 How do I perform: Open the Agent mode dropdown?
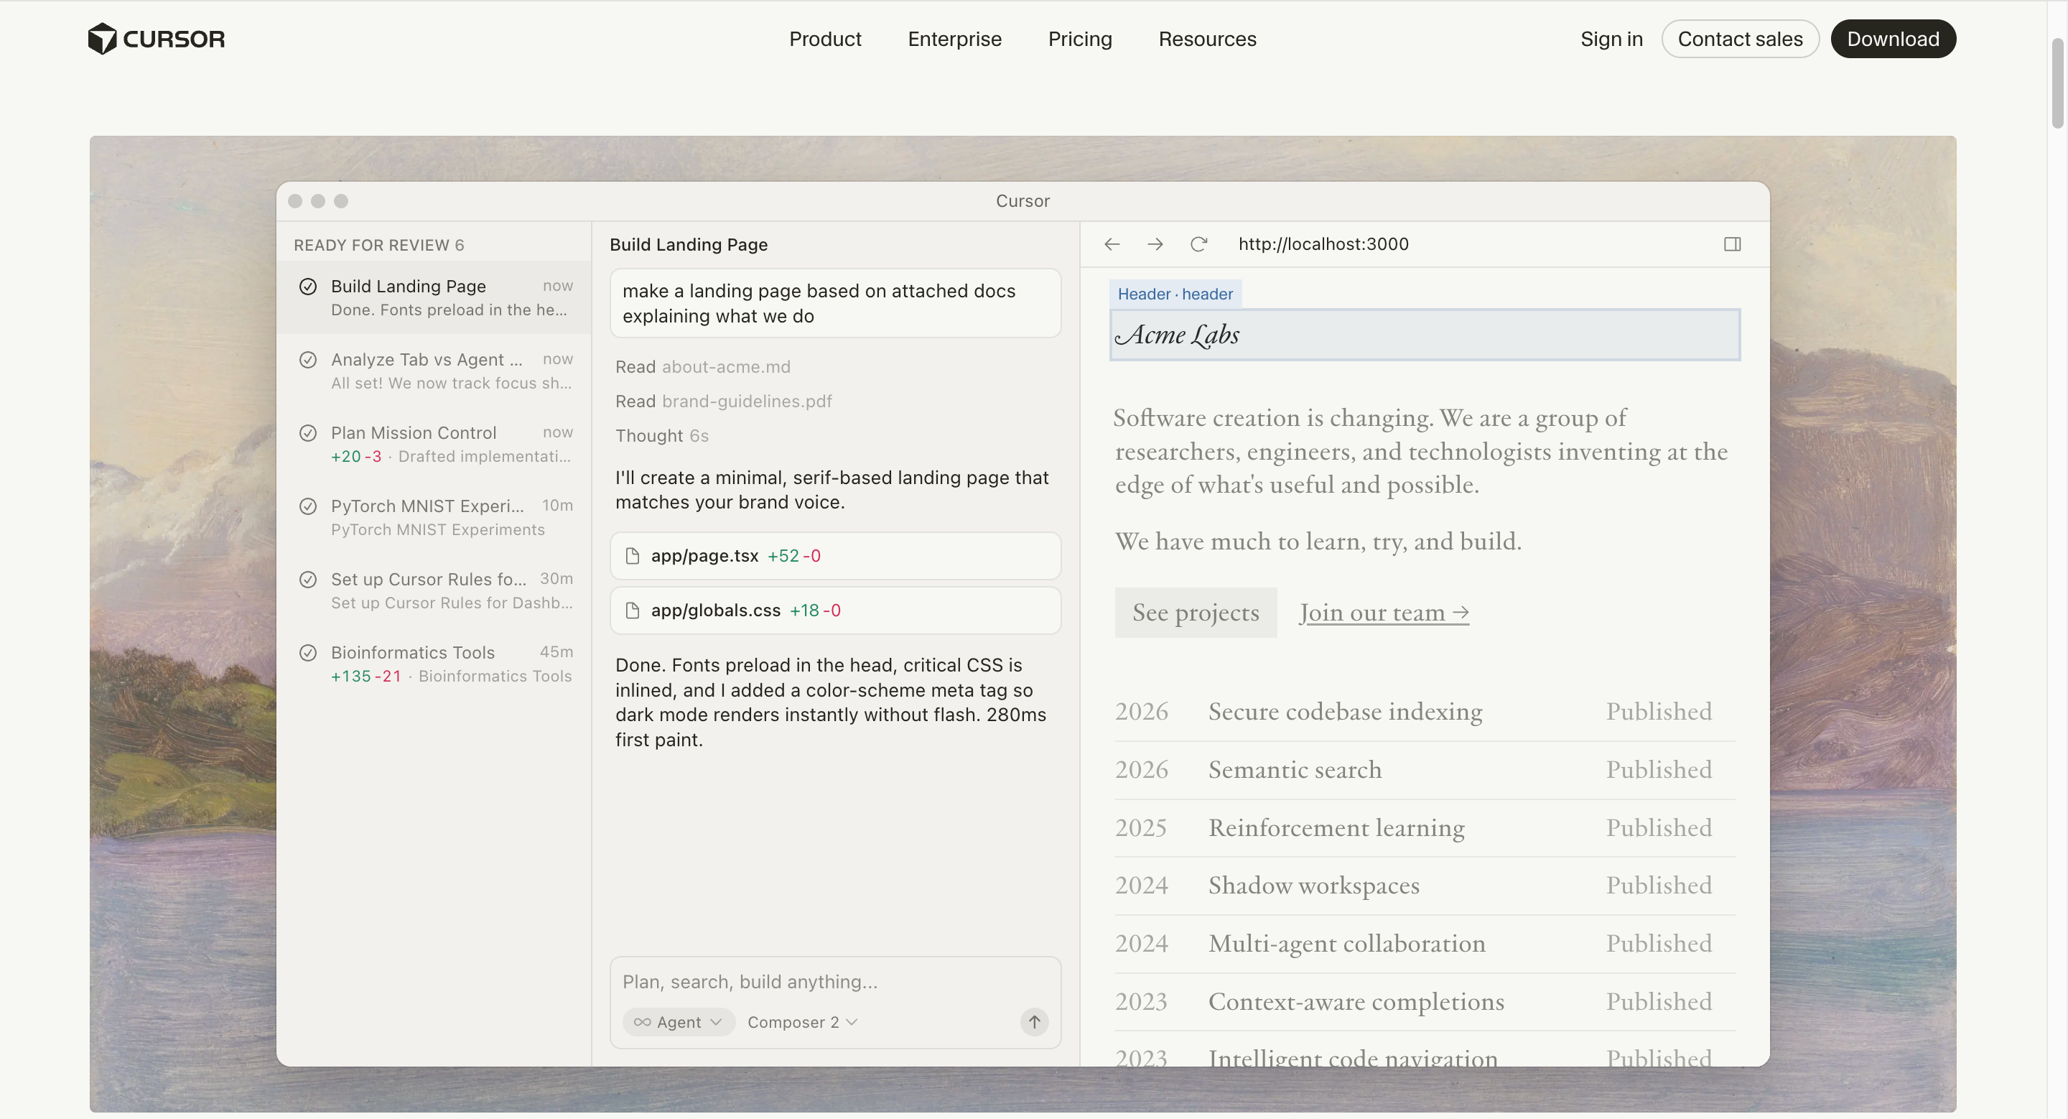679,1022
